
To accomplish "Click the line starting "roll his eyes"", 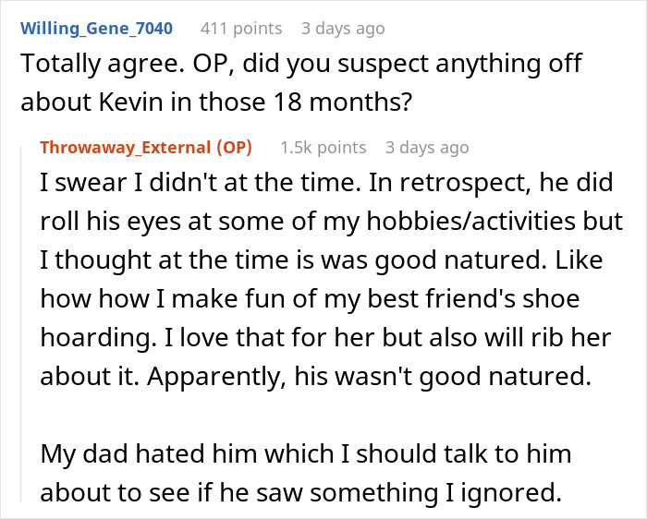I will (x=331, y=224).
